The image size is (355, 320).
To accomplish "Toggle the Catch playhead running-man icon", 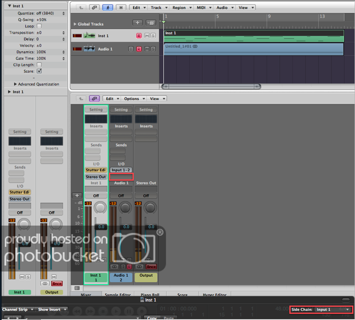I will (x=107, y=8).
